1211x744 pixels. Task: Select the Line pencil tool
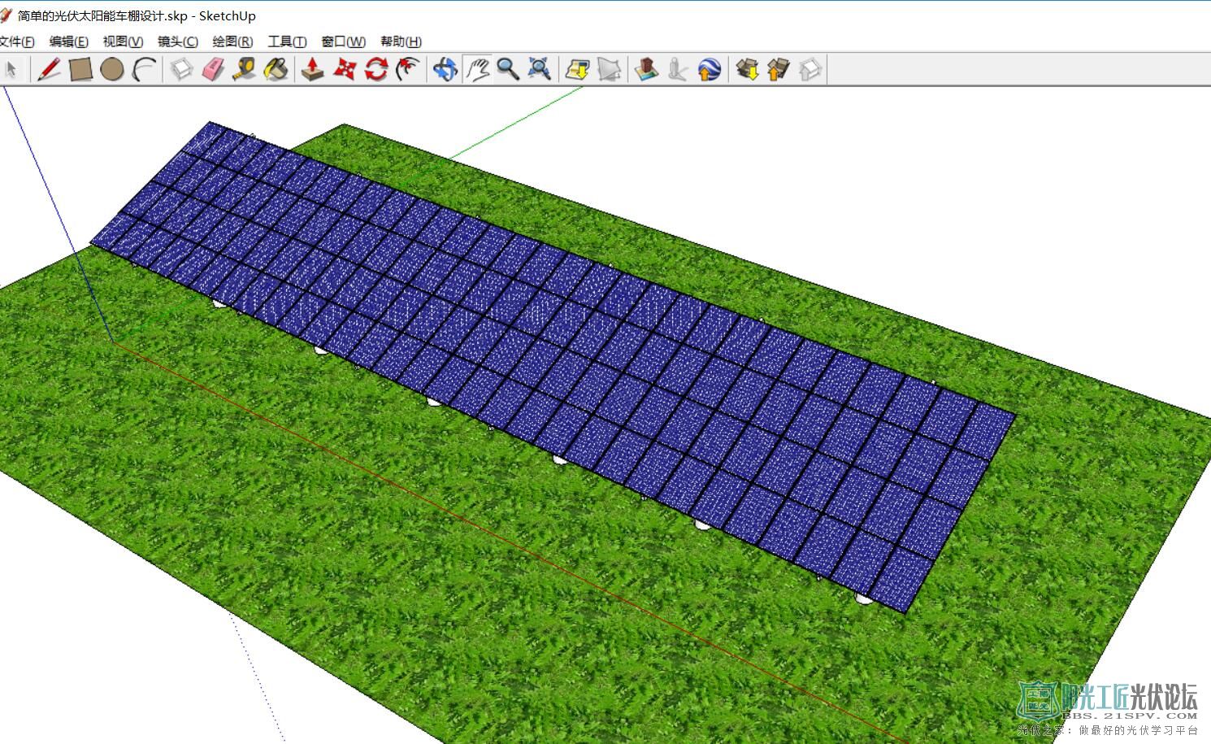coord(49,70)
